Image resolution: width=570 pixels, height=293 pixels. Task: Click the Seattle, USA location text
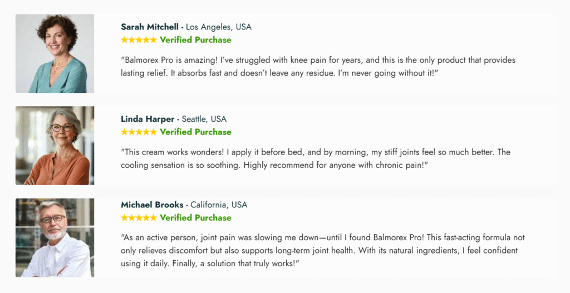pyautogui.click(x=204, y=119)
